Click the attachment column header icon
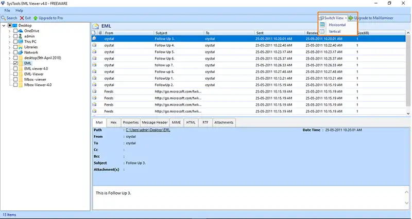This screenshot has width=412, height=219. coord(100,32)
